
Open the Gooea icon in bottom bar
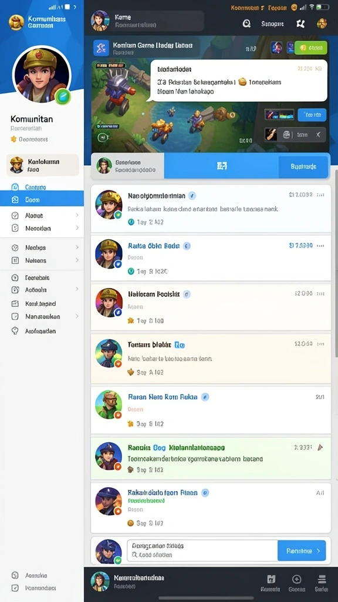point(296,579)
